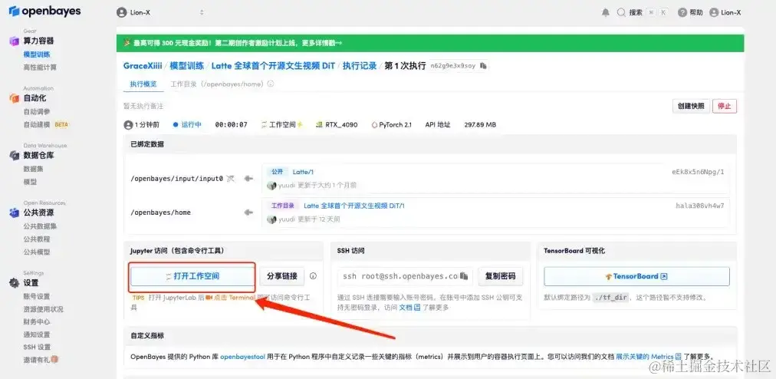Click the 复制密码 button
Screen dimensions: 776x379
click(x=501, y=276)
